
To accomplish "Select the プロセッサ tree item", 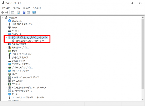I will 16,84.
